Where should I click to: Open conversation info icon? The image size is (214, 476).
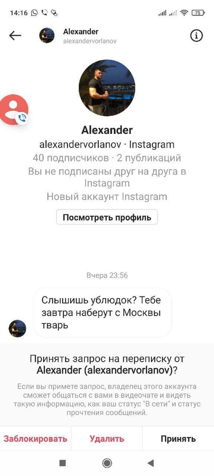coord(197,35)
